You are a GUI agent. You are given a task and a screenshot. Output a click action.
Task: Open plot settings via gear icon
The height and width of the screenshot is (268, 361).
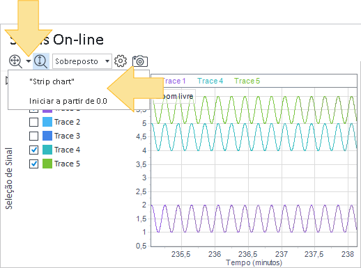[x=121, y=61]
